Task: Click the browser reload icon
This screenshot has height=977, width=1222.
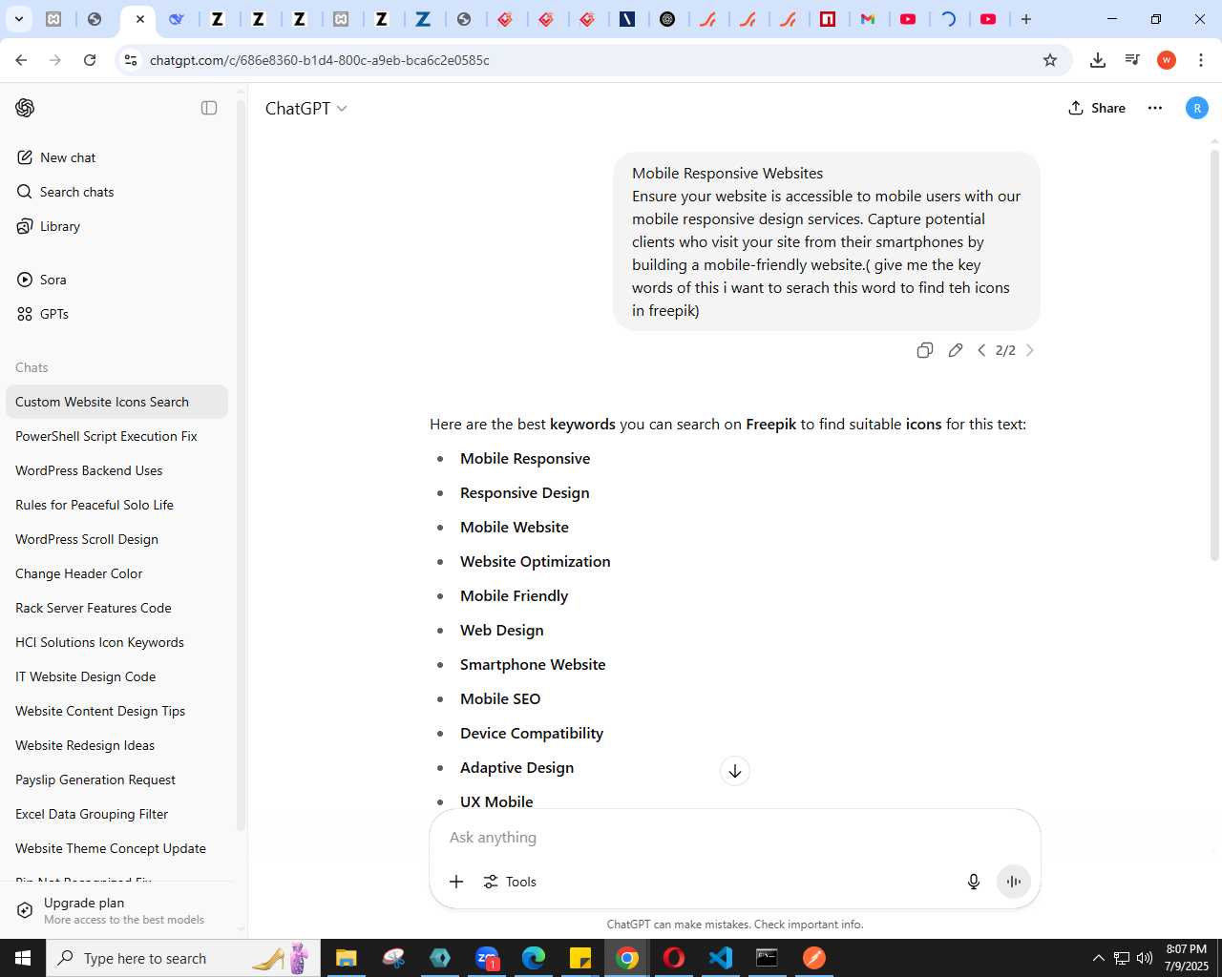Action: pos(90,60)
